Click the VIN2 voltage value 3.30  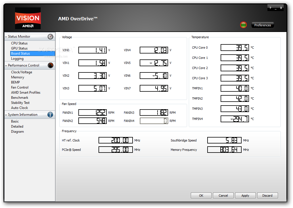point(93,76)
